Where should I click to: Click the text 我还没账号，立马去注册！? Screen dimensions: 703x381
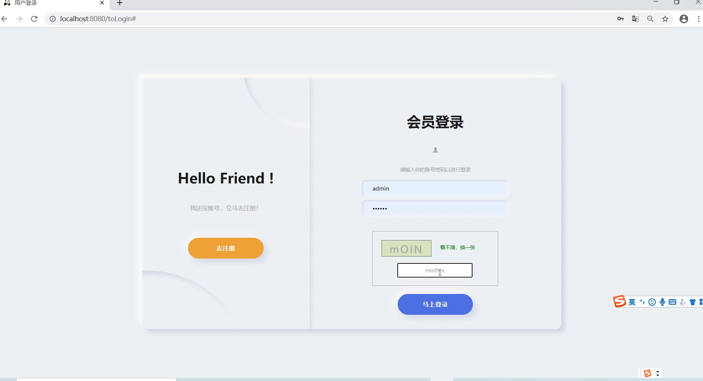click(x=224, y=208)
